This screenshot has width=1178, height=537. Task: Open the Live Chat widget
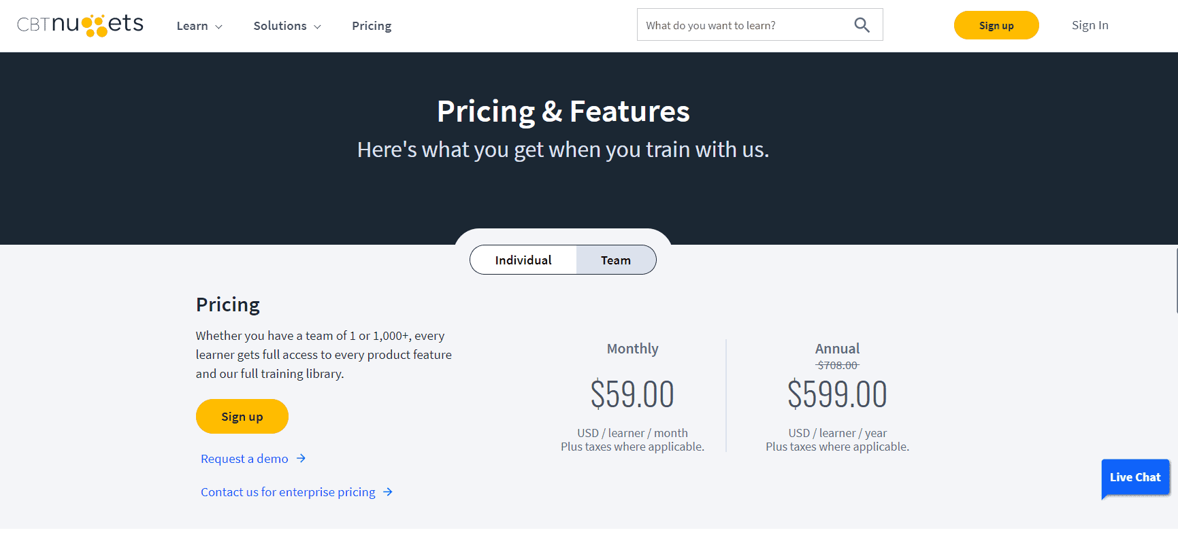pyautogui.click(x=1135, y=478)
